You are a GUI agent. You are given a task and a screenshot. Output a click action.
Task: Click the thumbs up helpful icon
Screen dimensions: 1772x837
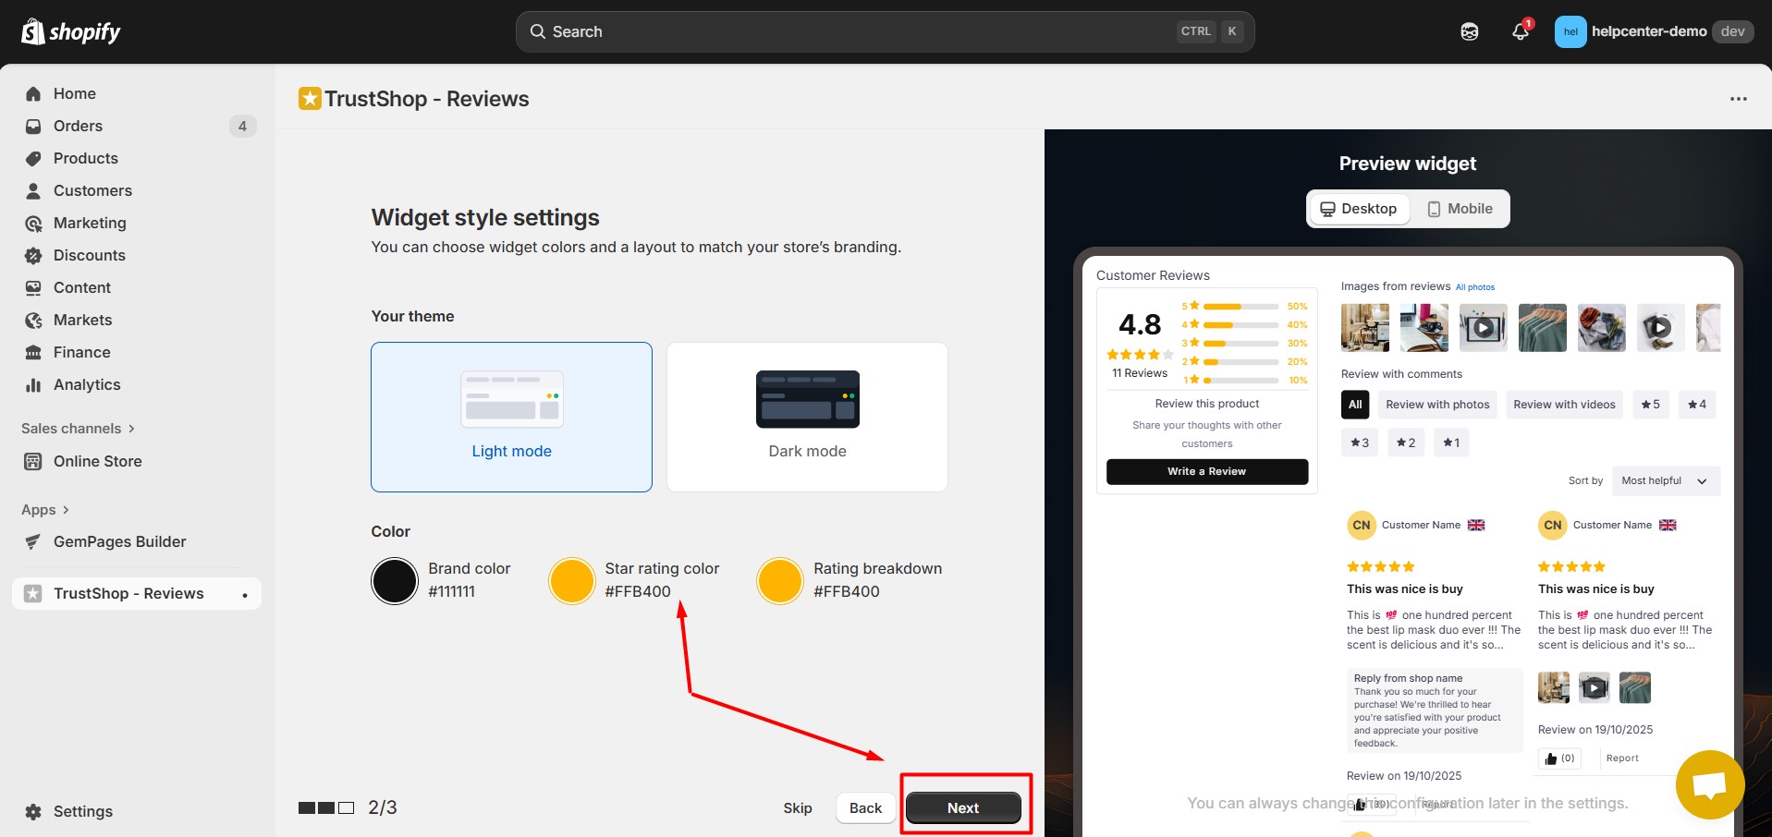[1551, 758]
